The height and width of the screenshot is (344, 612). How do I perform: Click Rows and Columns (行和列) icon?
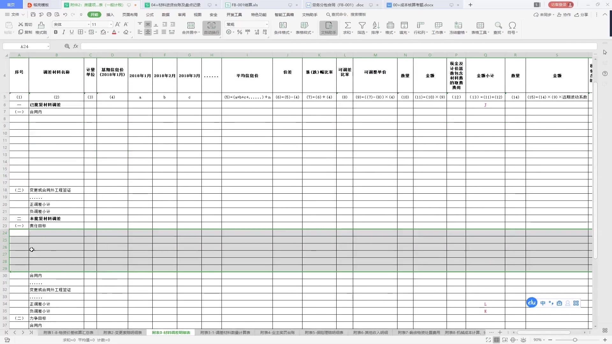(420, 25)
